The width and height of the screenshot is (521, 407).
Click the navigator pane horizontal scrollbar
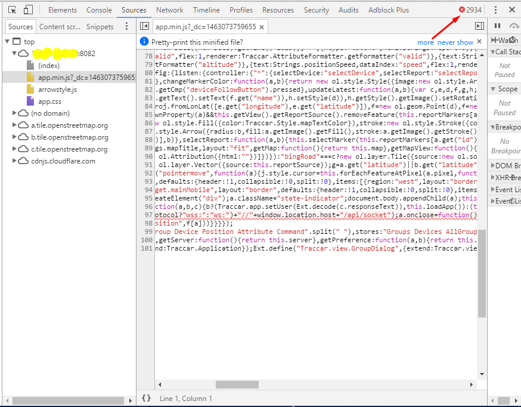[68, 400]
